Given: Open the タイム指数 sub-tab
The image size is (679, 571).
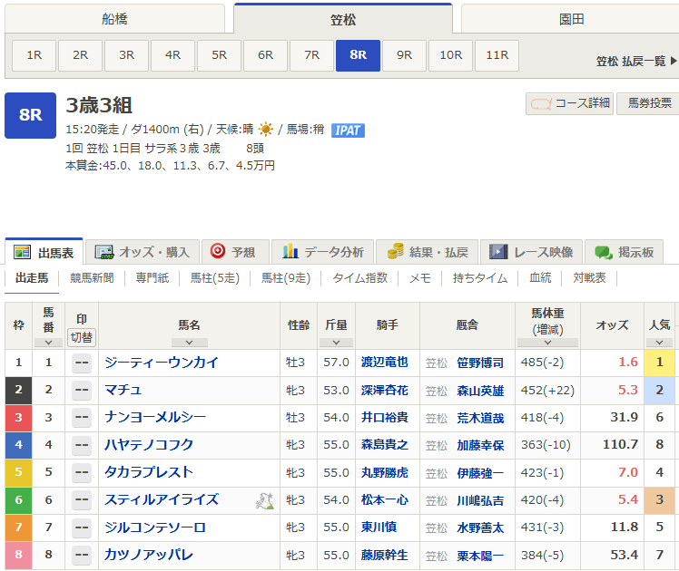Looking at the screenshot, I should 359,278.
